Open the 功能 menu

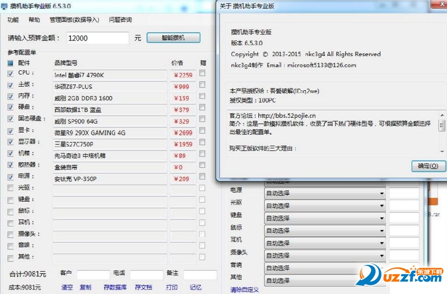[x=13, y=20]
